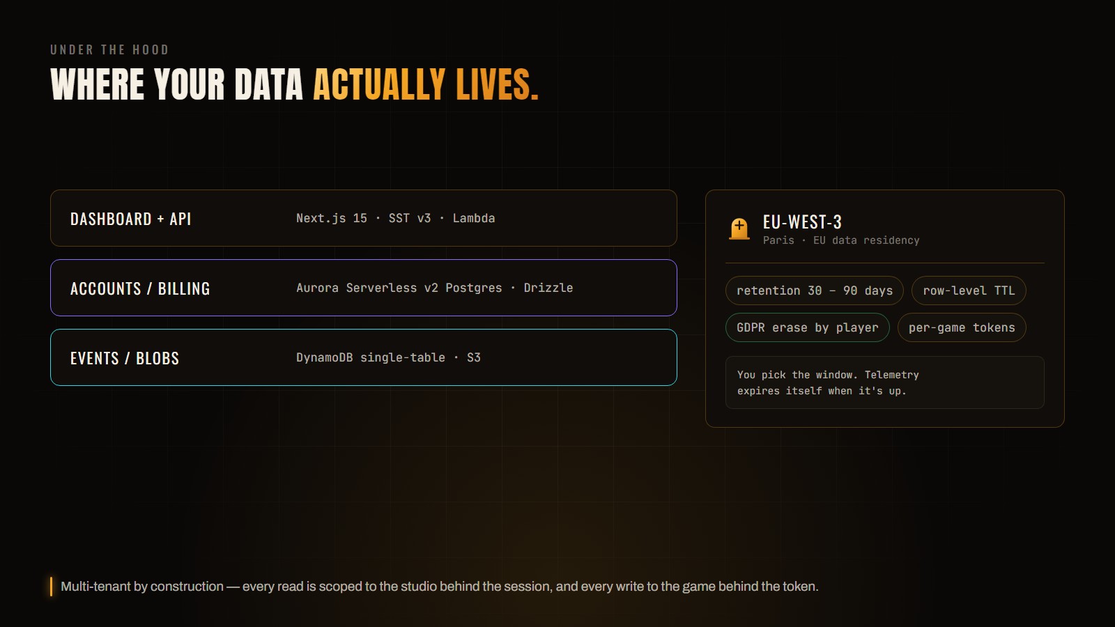Click the 'DASHBOARD + API' label text
Viewport: 1115px width, 627px height.
click(131, 219)
